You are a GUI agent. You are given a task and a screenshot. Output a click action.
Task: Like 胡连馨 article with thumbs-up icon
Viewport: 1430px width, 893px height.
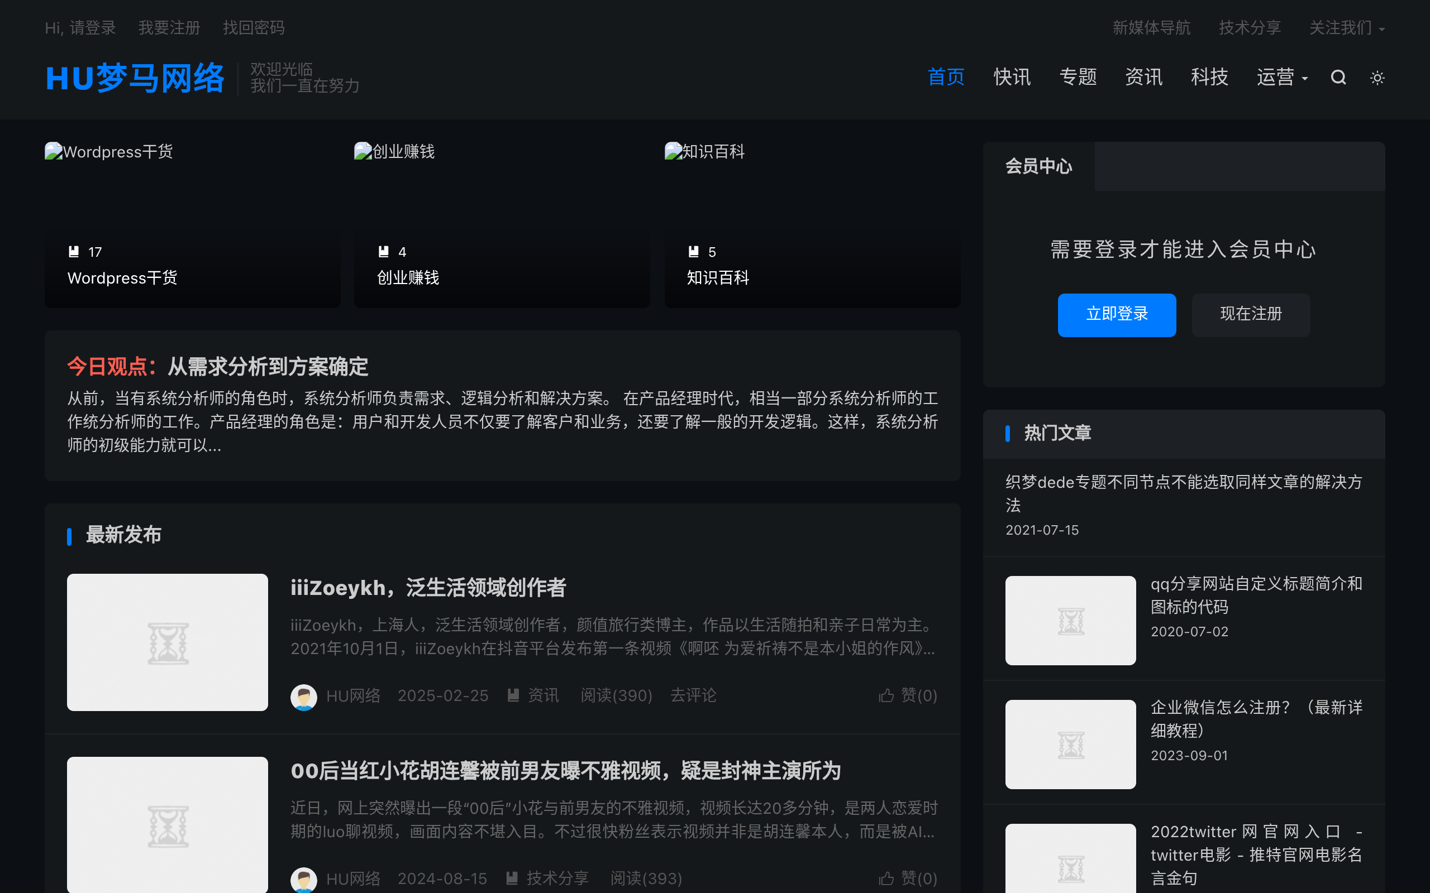coord(886,879)
